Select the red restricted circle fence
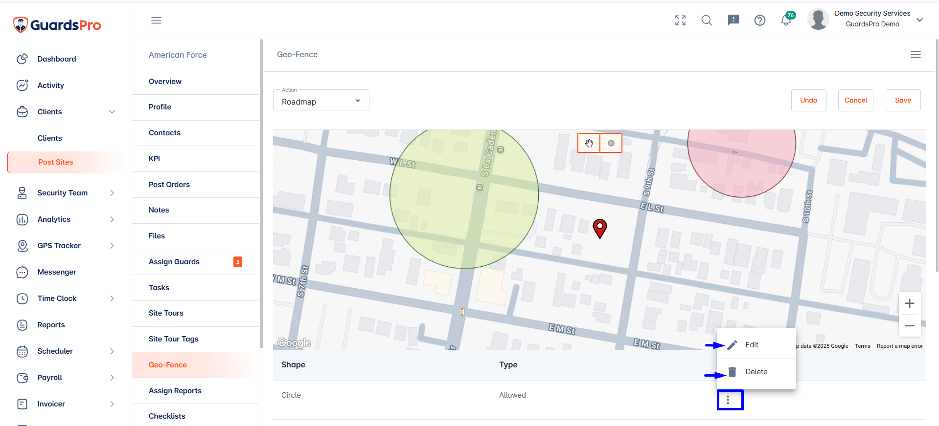 click(x=741, y=163)
